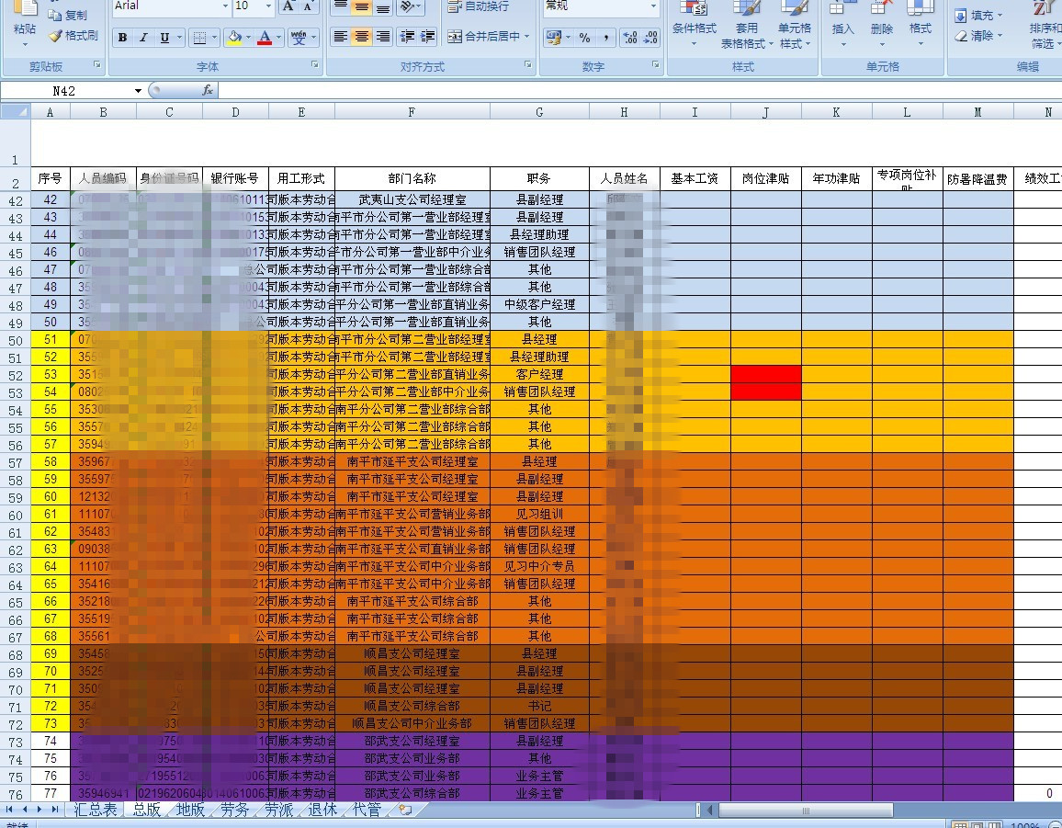Open Underline style dropdown arrow
The image size is (1062, 828).
179,38
